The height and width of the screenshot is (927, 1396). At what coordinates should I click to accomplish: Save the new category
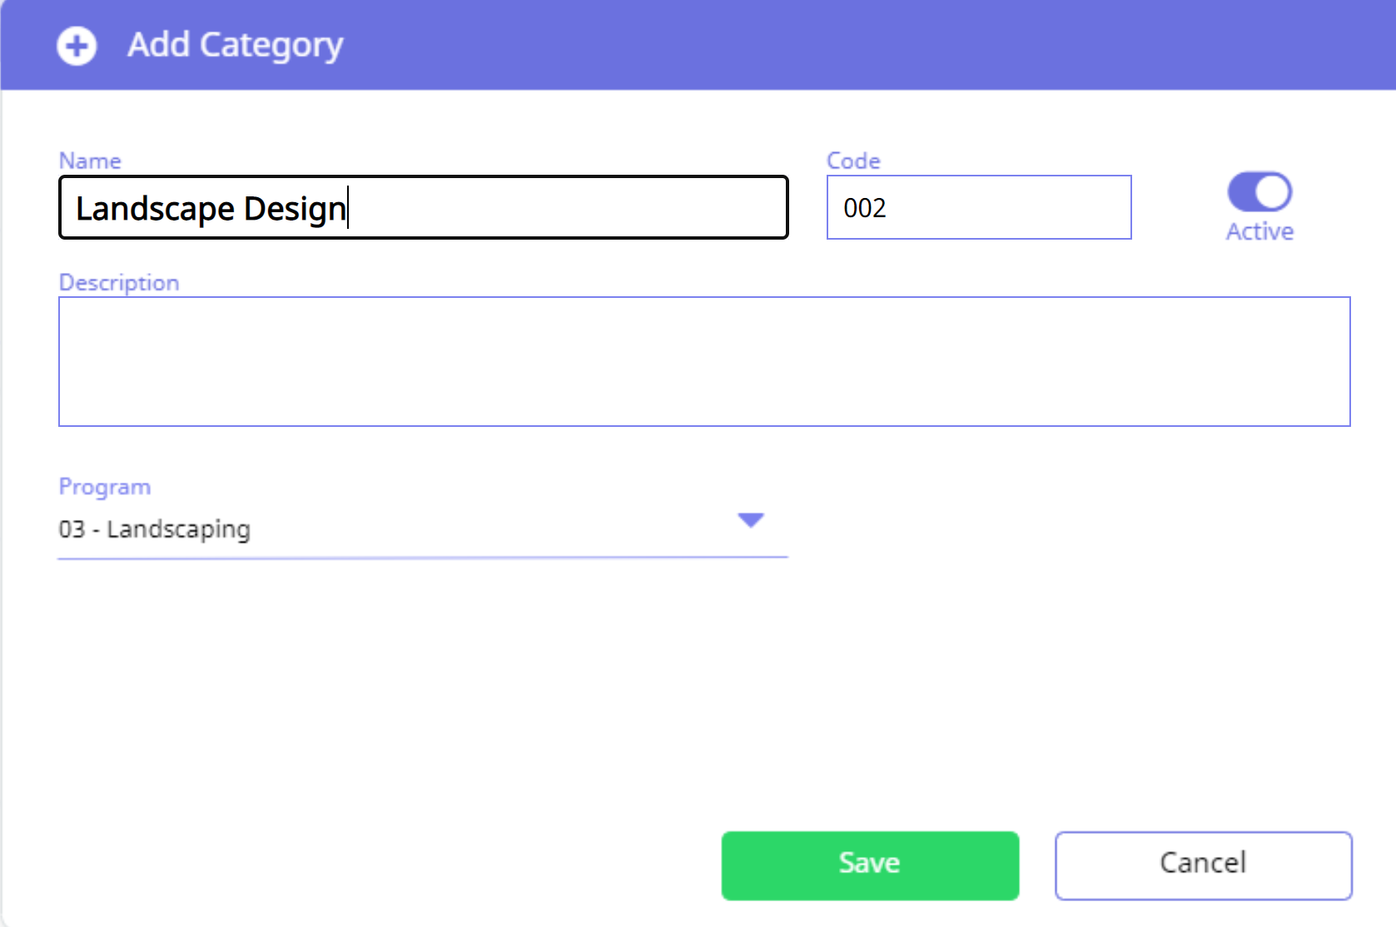pyautogui.click(x=870, y=865)
